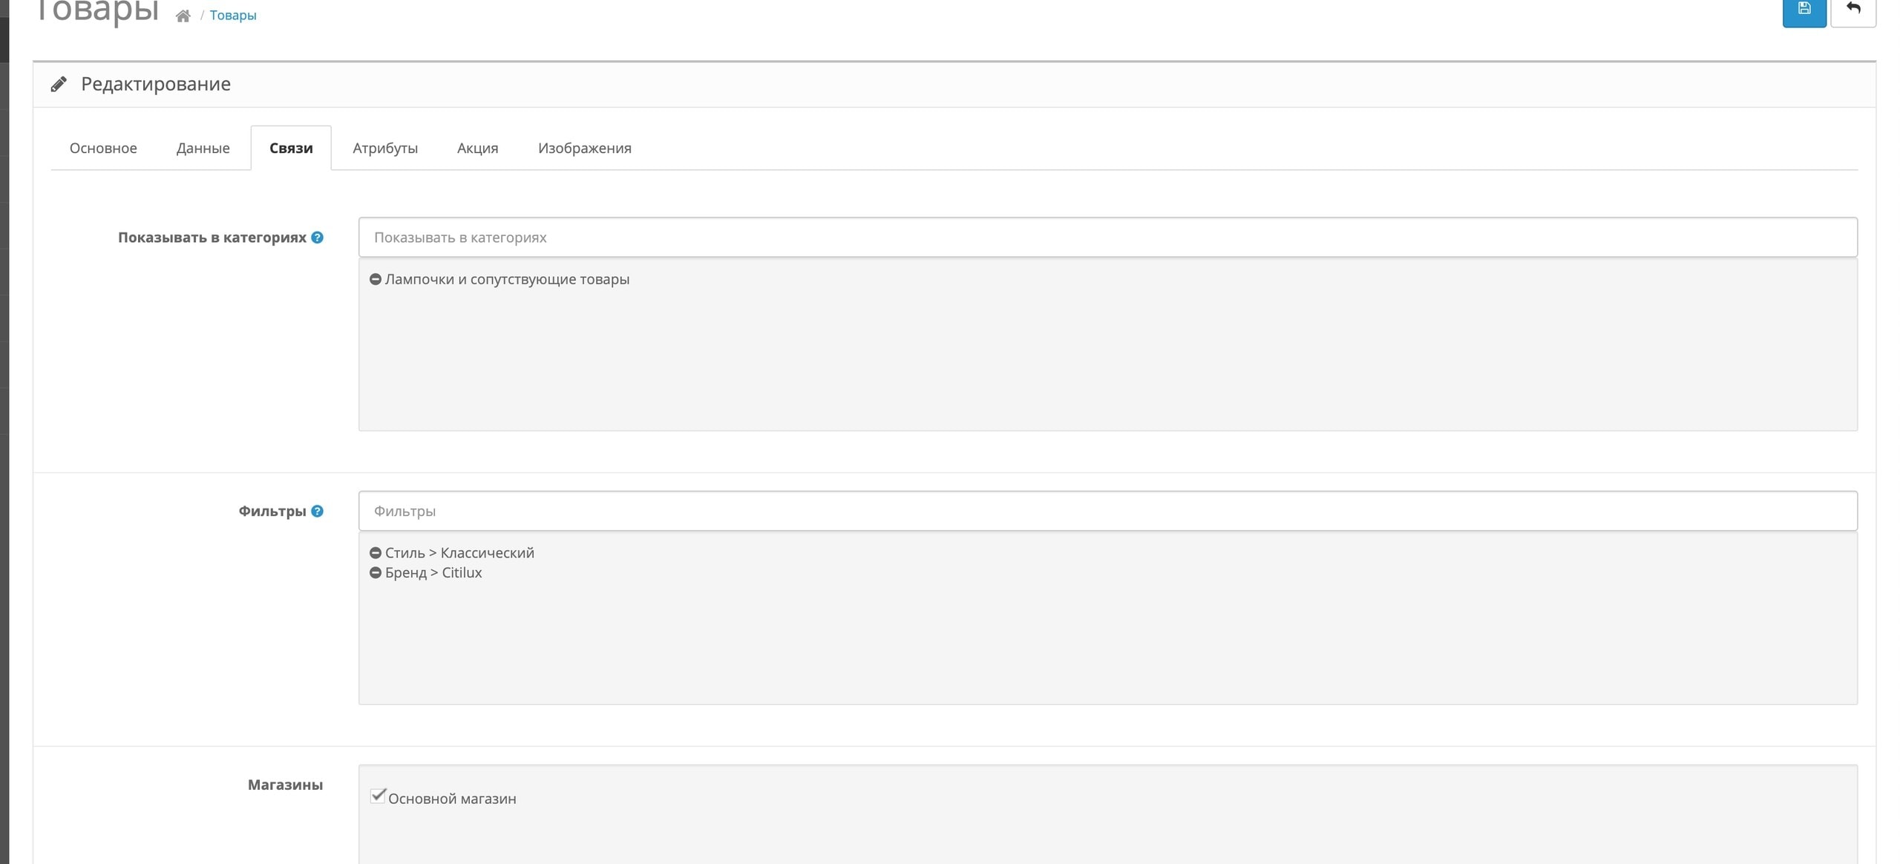Remove the 'Стиль > Классический' filter with its minus icon
The width and height of the screenshot is (1900, 864).
coord(376,553)
